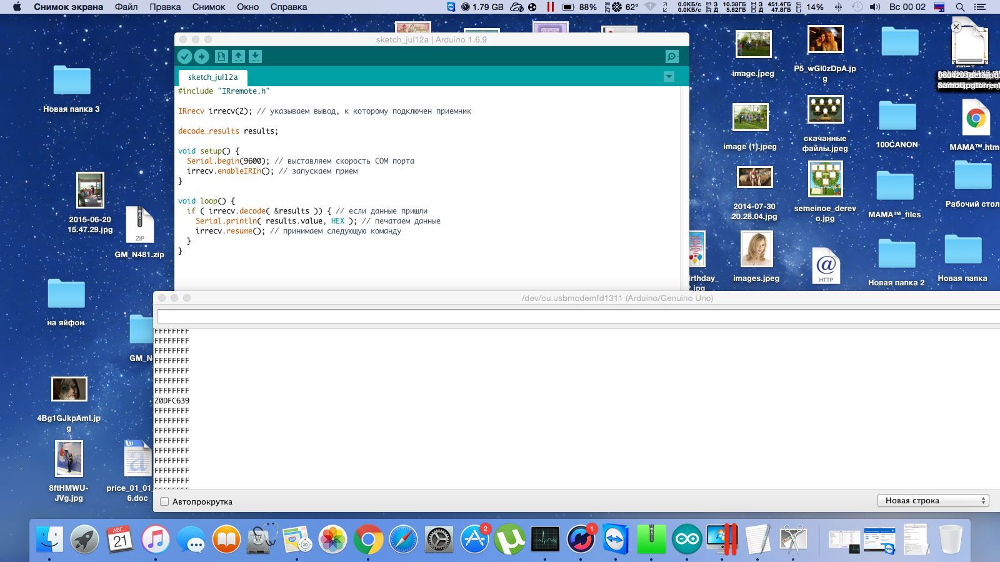Open Disk Utility from the Dock

[262, 539]
